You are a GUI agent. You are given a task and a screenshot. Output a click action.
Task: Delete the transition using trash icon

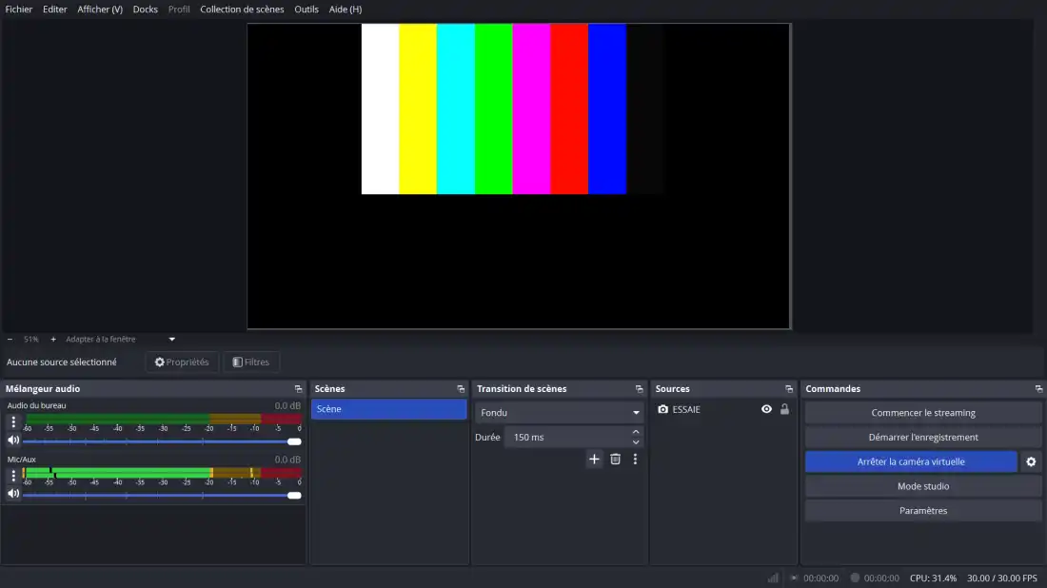[x=615, y=460]
